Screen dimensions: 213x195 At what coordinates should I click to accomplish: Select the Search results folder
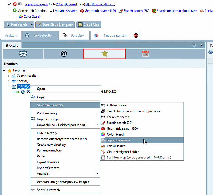click(x=27, y=76)
